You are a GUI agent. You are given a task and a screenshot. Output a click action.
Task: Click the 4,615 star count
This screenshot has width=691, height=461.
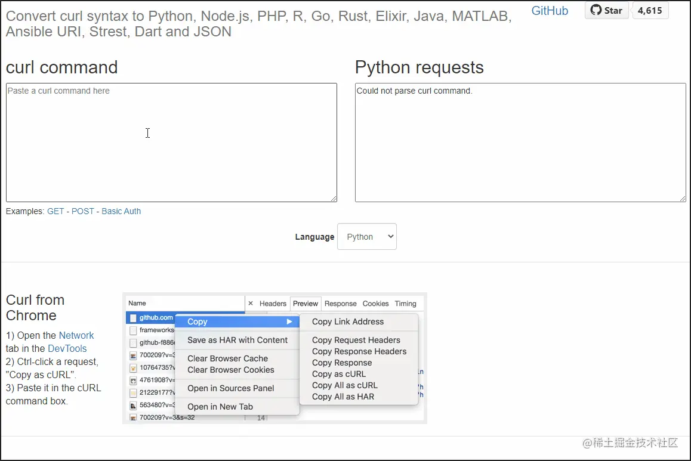(650, 11)
